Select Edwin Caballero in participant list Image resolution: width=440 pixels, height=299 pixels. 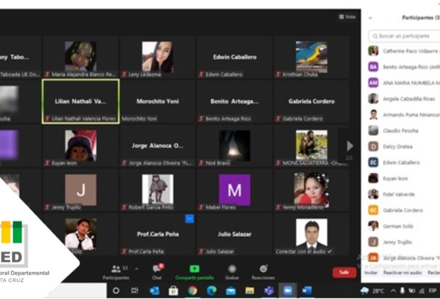click(x=401, y=162)
